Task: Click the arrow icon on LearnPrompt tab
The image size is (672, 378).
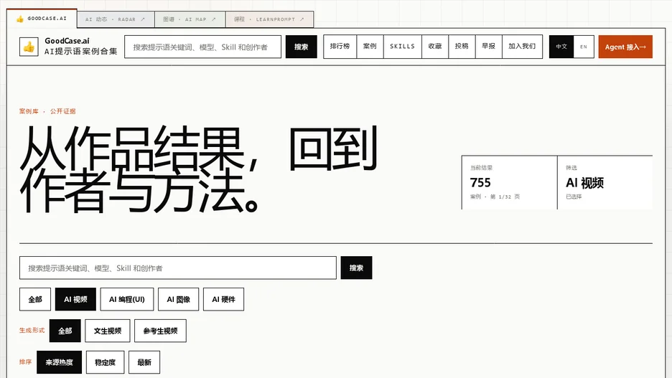Action: (x=302, y=19)
